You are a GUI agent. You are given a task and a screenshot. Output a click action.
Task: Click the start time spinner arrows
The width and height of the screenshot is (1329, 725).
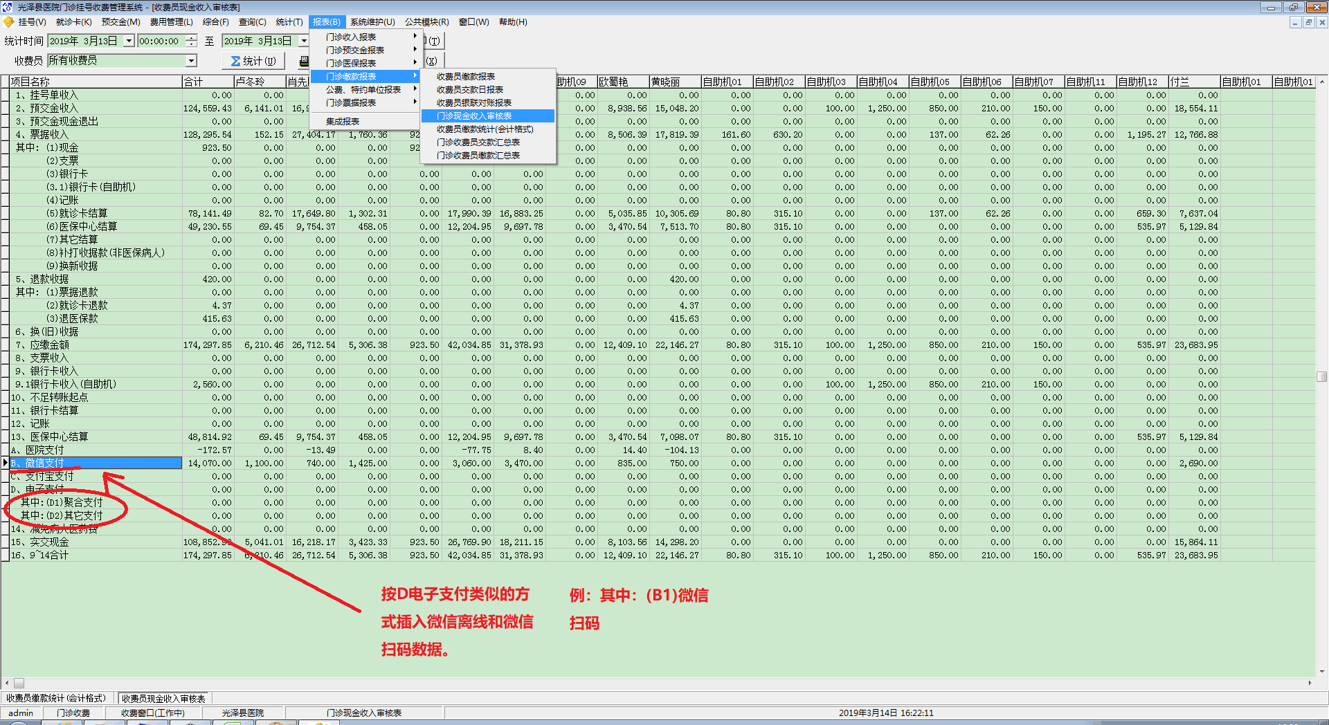point(191,41)
